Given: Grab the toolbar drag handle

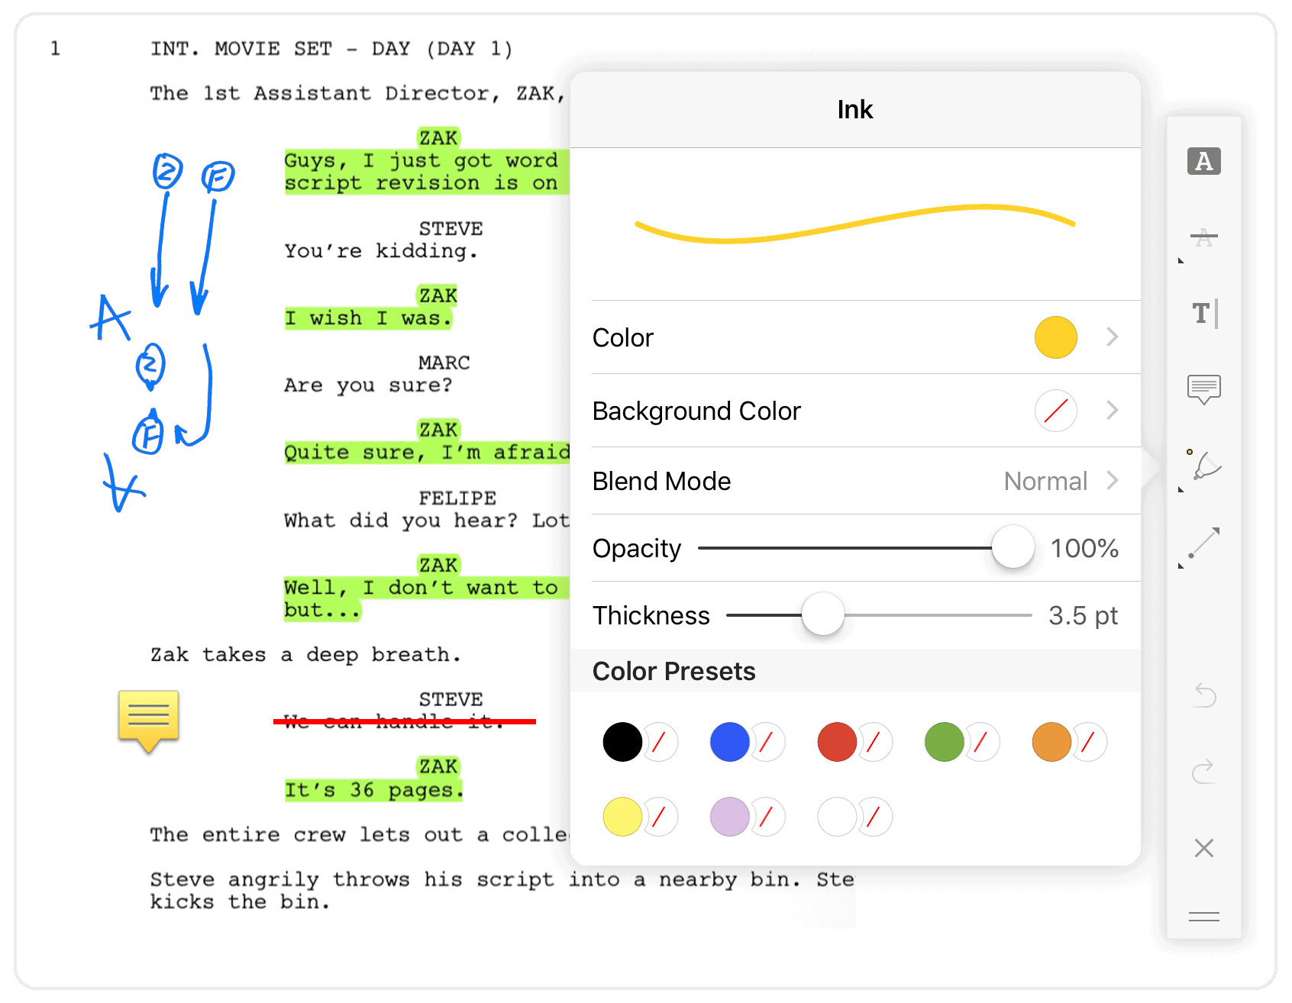Looking at the screenshot, I should [x=1204, y=917].
